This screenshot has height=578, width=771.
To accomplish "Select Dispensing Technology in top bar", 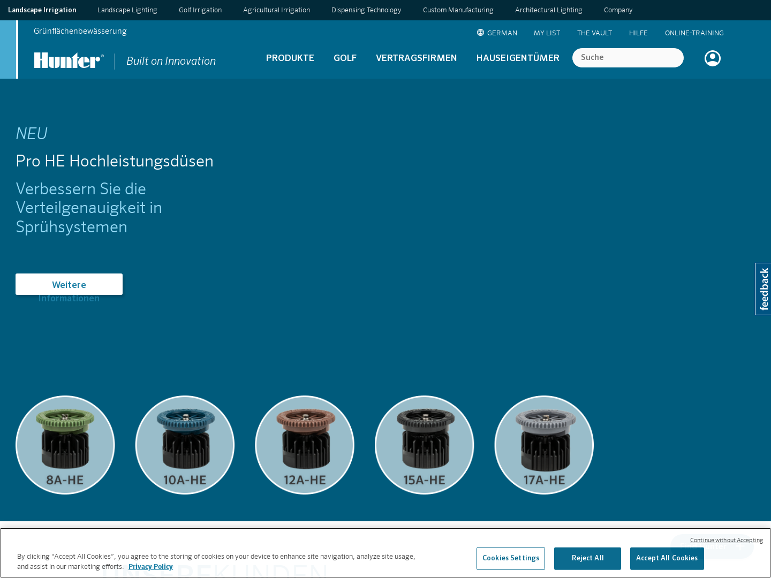I will click(x=366, y=10).
